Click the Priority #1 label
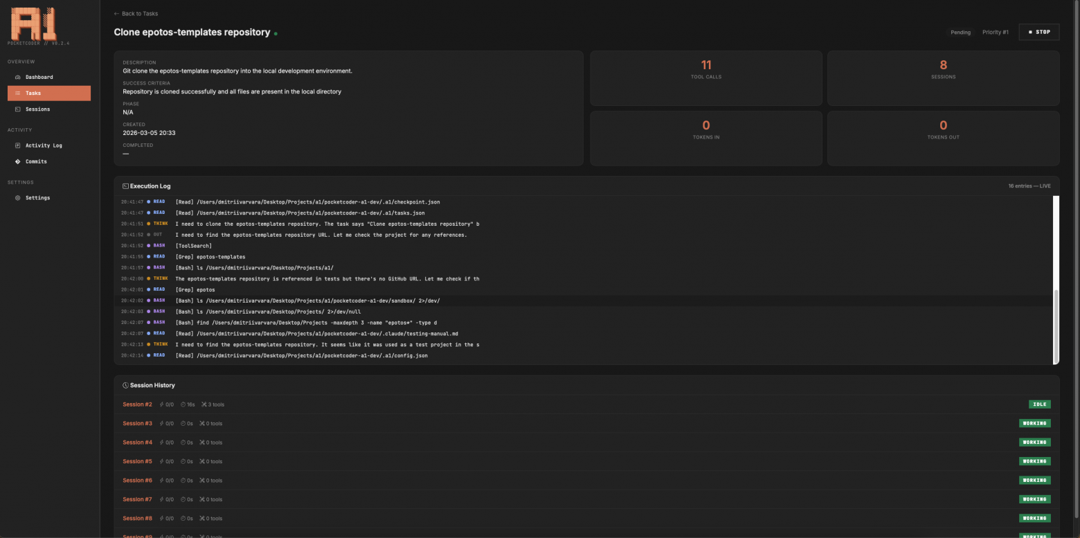This screenshot has height=538, width=1080. pos(996,33)
